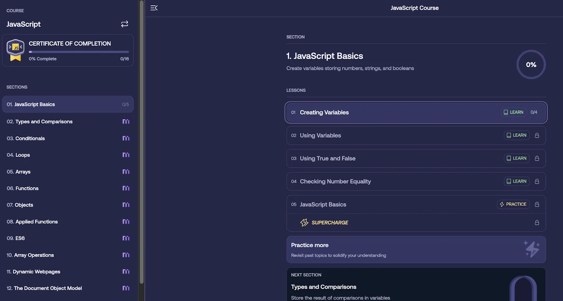
Task: Click premium icon beside Applied Functions
Action: tap(126, 222)
